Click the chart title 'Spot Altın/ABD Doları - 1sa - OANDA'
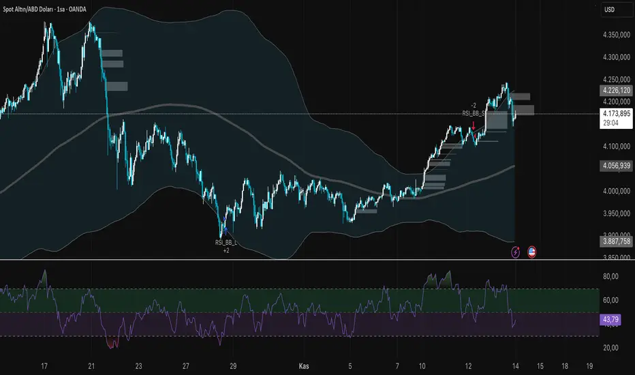The height and width of the screenshot is (375, 635). tap(44, 9)
